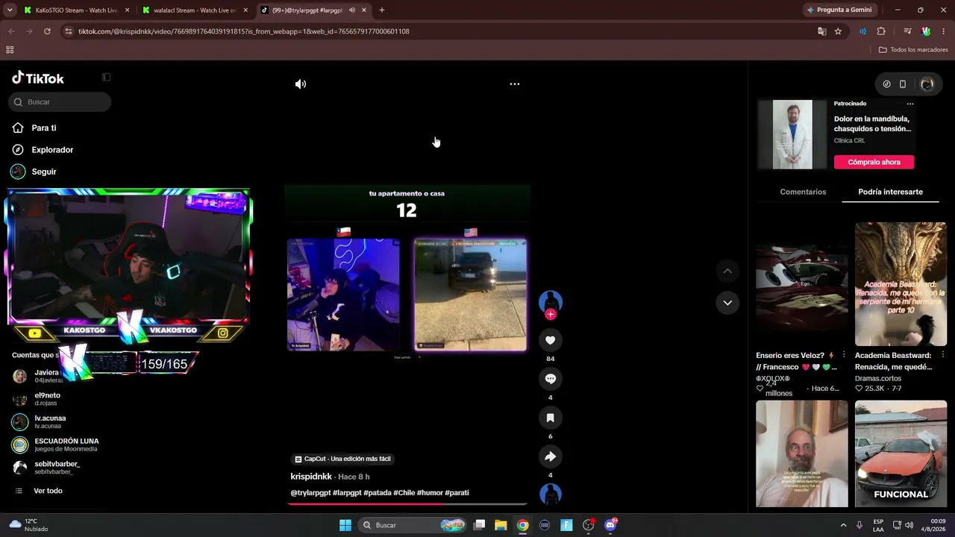Bookmark this page with the star
The width and height of the screenshot is (955, 537).
click(838, 31)
